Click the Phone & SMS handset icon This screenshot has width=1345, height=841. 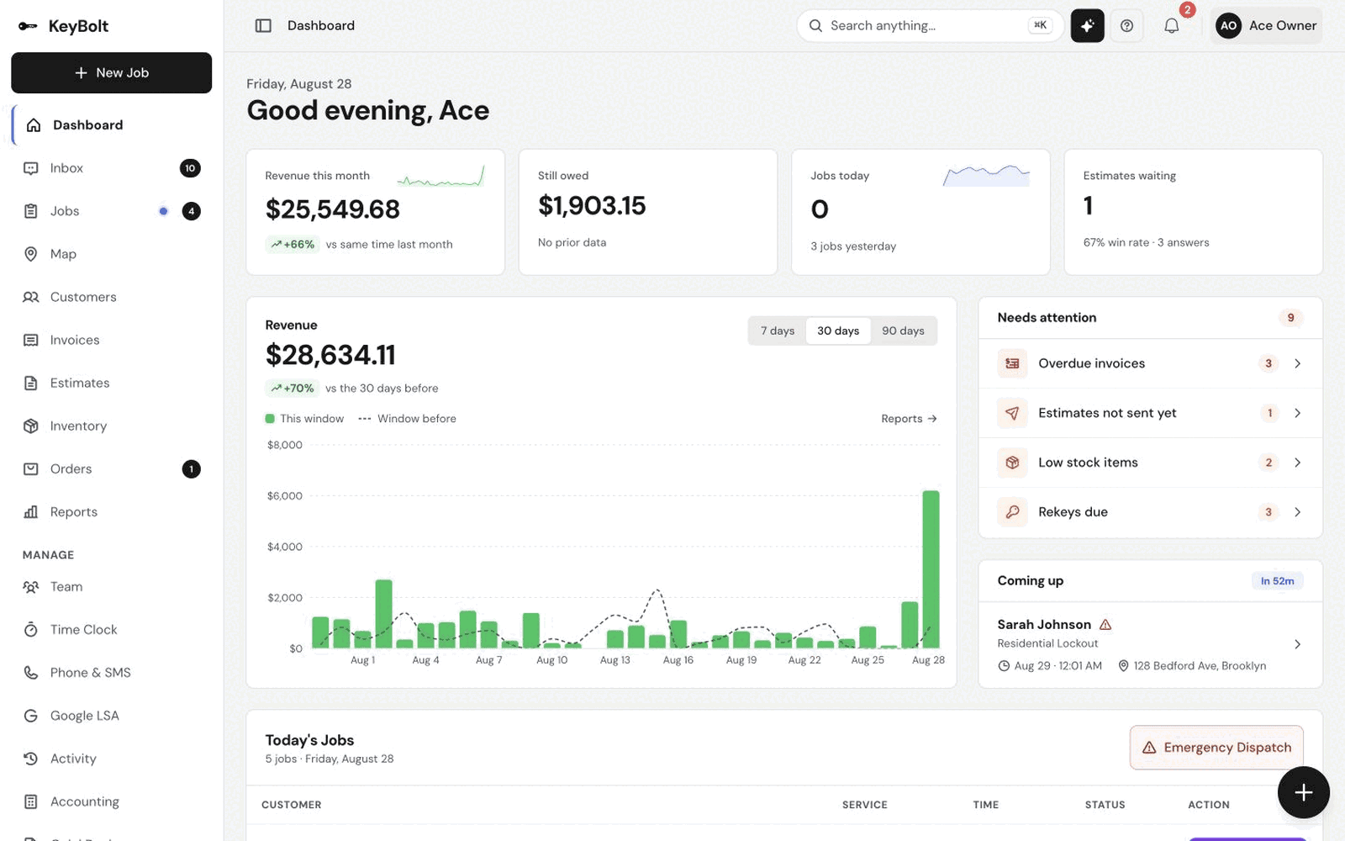[31, 673]
